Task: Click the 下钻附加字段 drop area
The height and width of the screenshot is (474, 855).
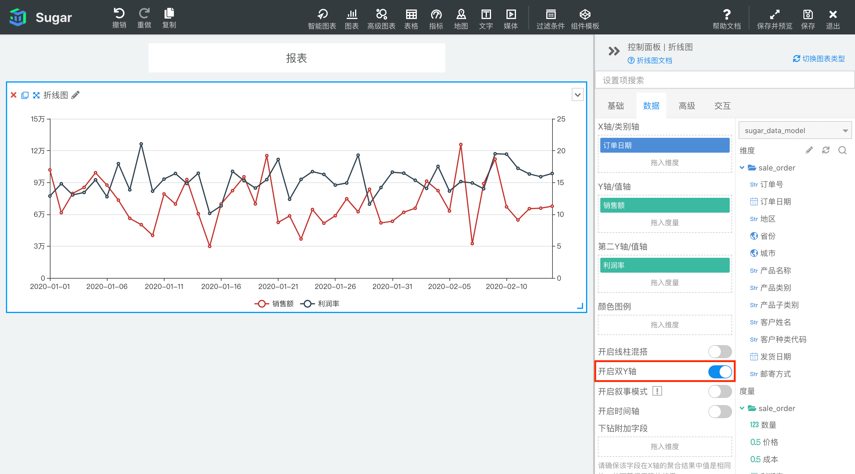Action: coord(664,447)
